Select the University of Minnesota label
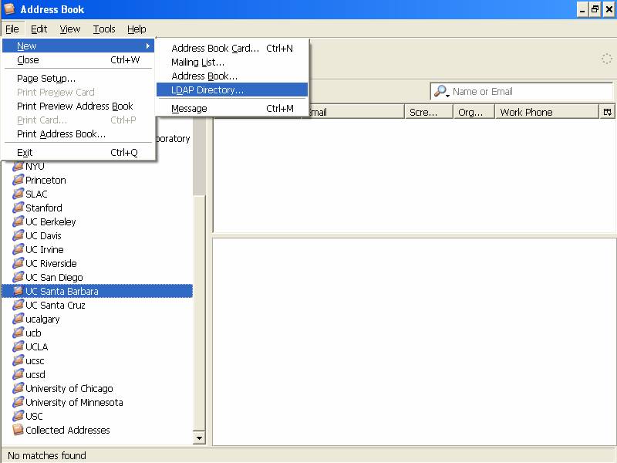 pos(74,402)
